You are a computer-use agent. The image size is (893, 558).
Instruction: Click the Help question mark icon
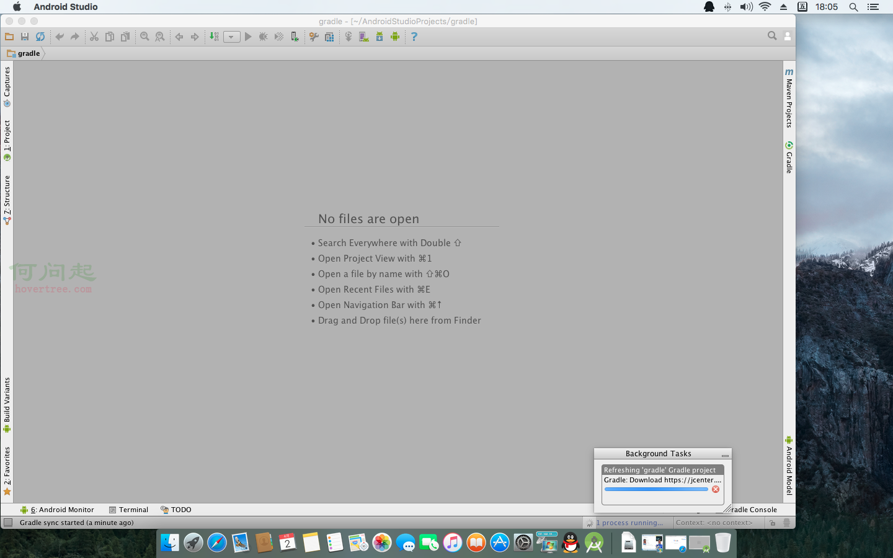(x=414, y=37)
